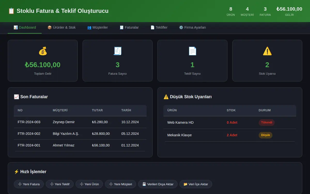Image resolution: width=310 pixels, height=194 pixels.
Task: Select invoice FTR-2024-001 in Son Faturalar
Action: click(29, 145)
